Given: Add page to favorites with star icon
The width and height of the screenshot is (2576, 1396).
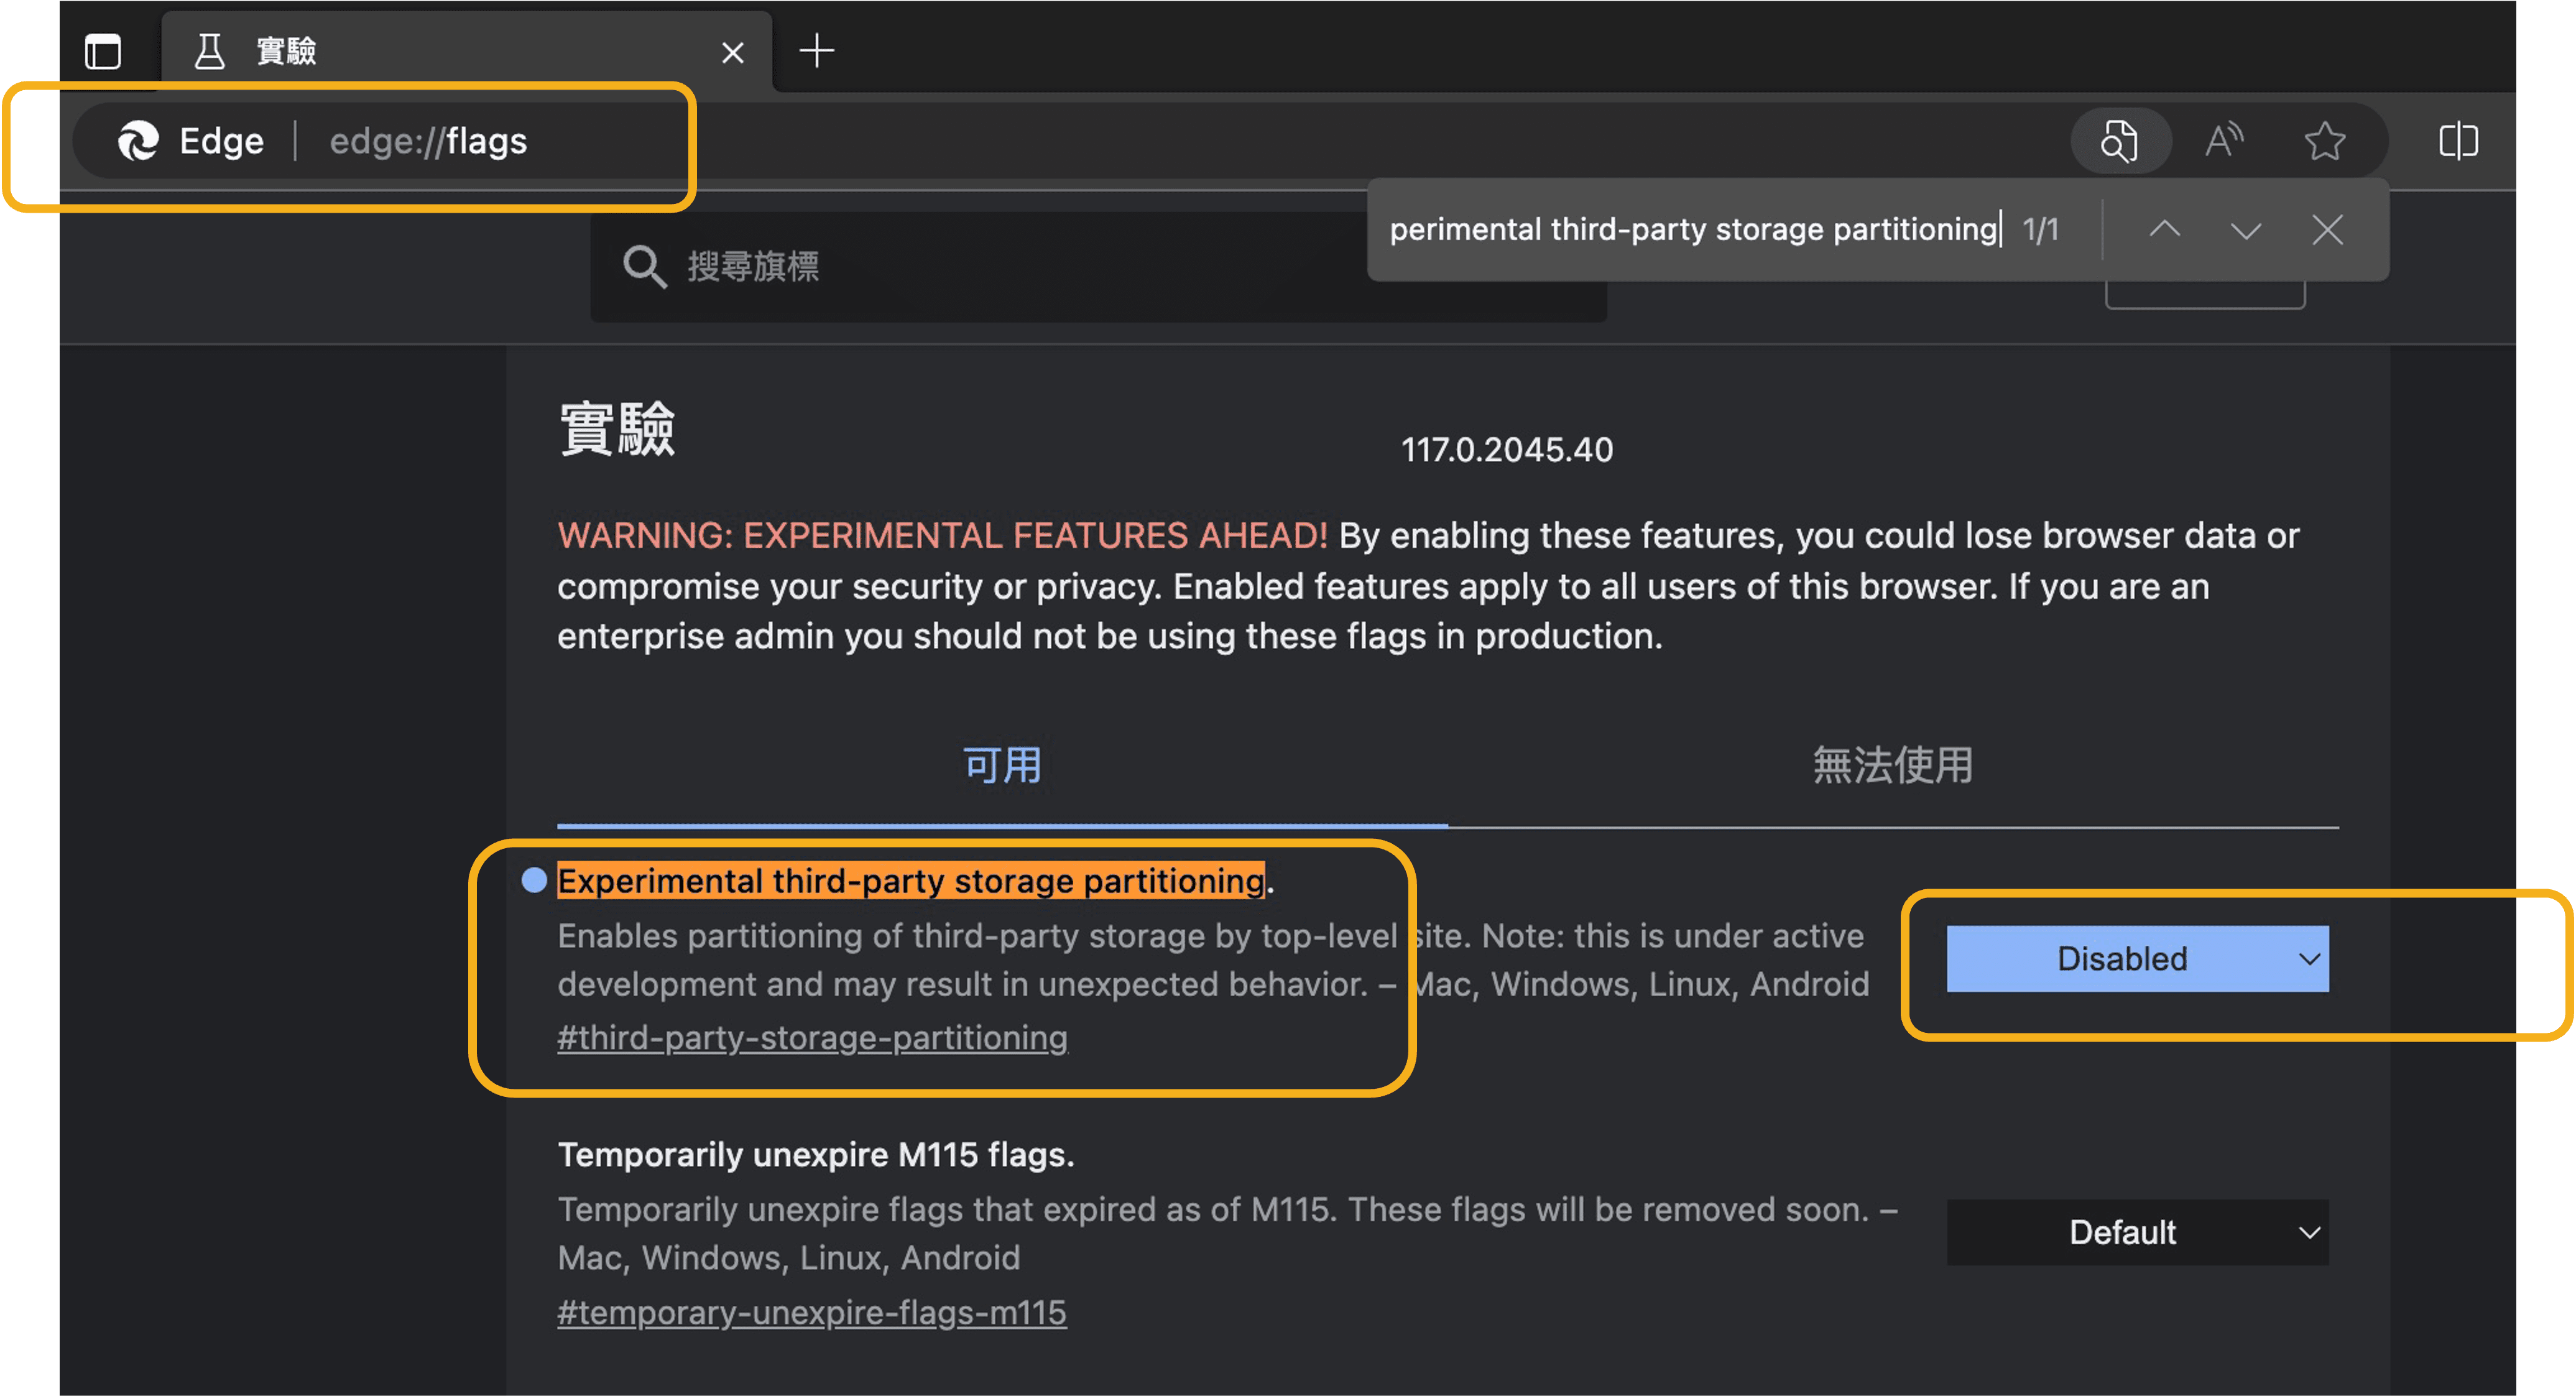Looking at the screenshot, I should pyautogui.click(x=2325, y=141).
